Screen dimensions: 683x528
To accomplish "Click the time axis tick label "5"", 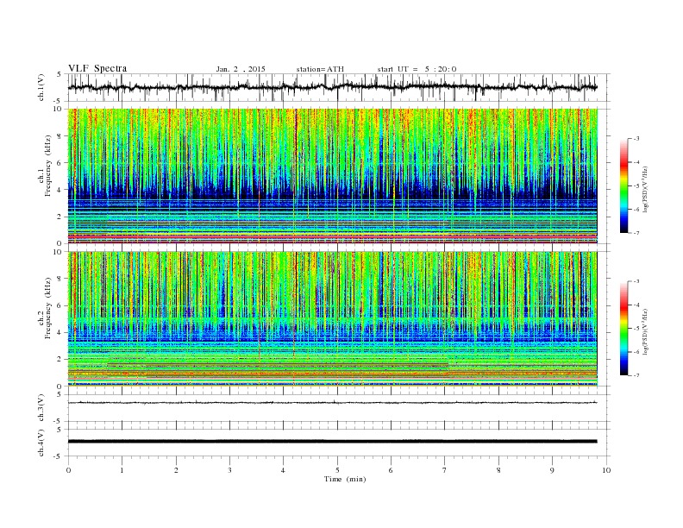I will (337, 470).
